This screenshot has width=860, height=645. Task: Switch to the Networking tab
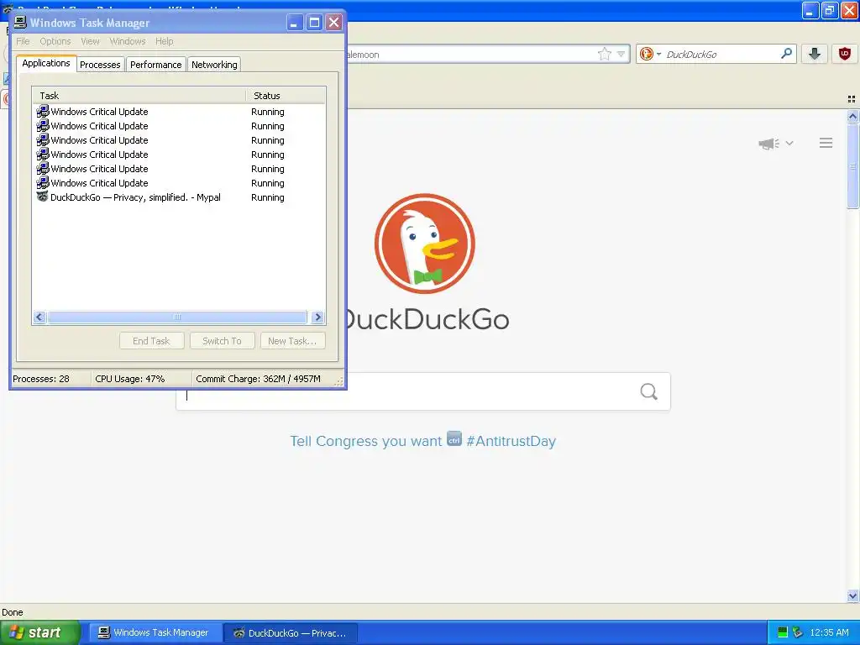[214, 65]
